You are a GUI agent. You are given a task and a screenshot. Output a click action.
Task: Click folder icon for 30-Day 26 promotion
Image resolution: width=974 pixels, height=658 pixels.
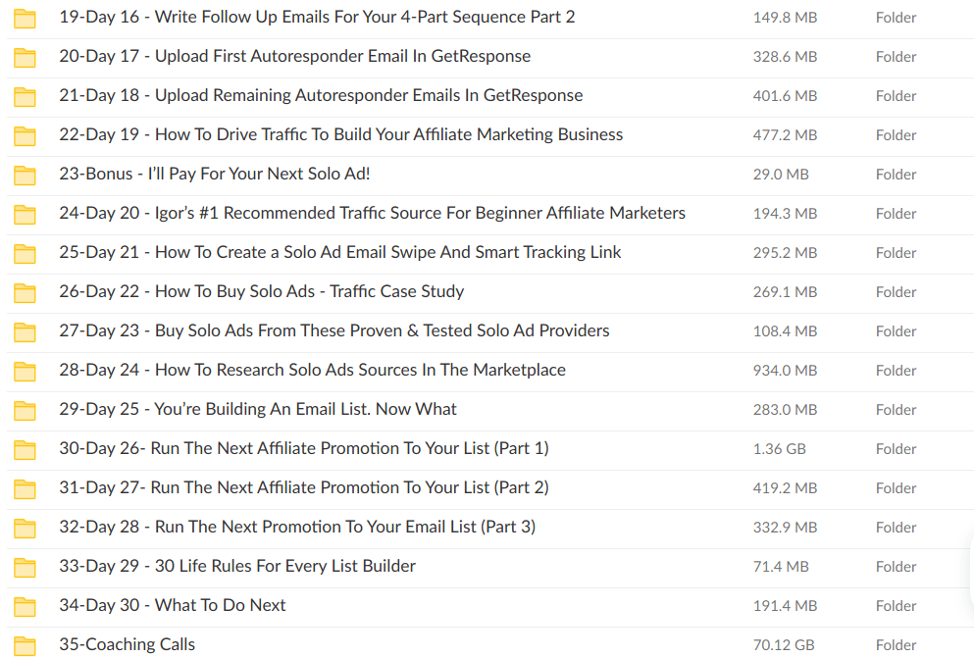tap(25, 449)
